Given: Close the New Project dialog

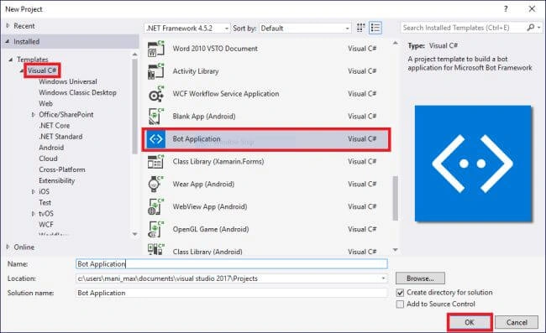Looking at the screenshot, I should point(532,9).
